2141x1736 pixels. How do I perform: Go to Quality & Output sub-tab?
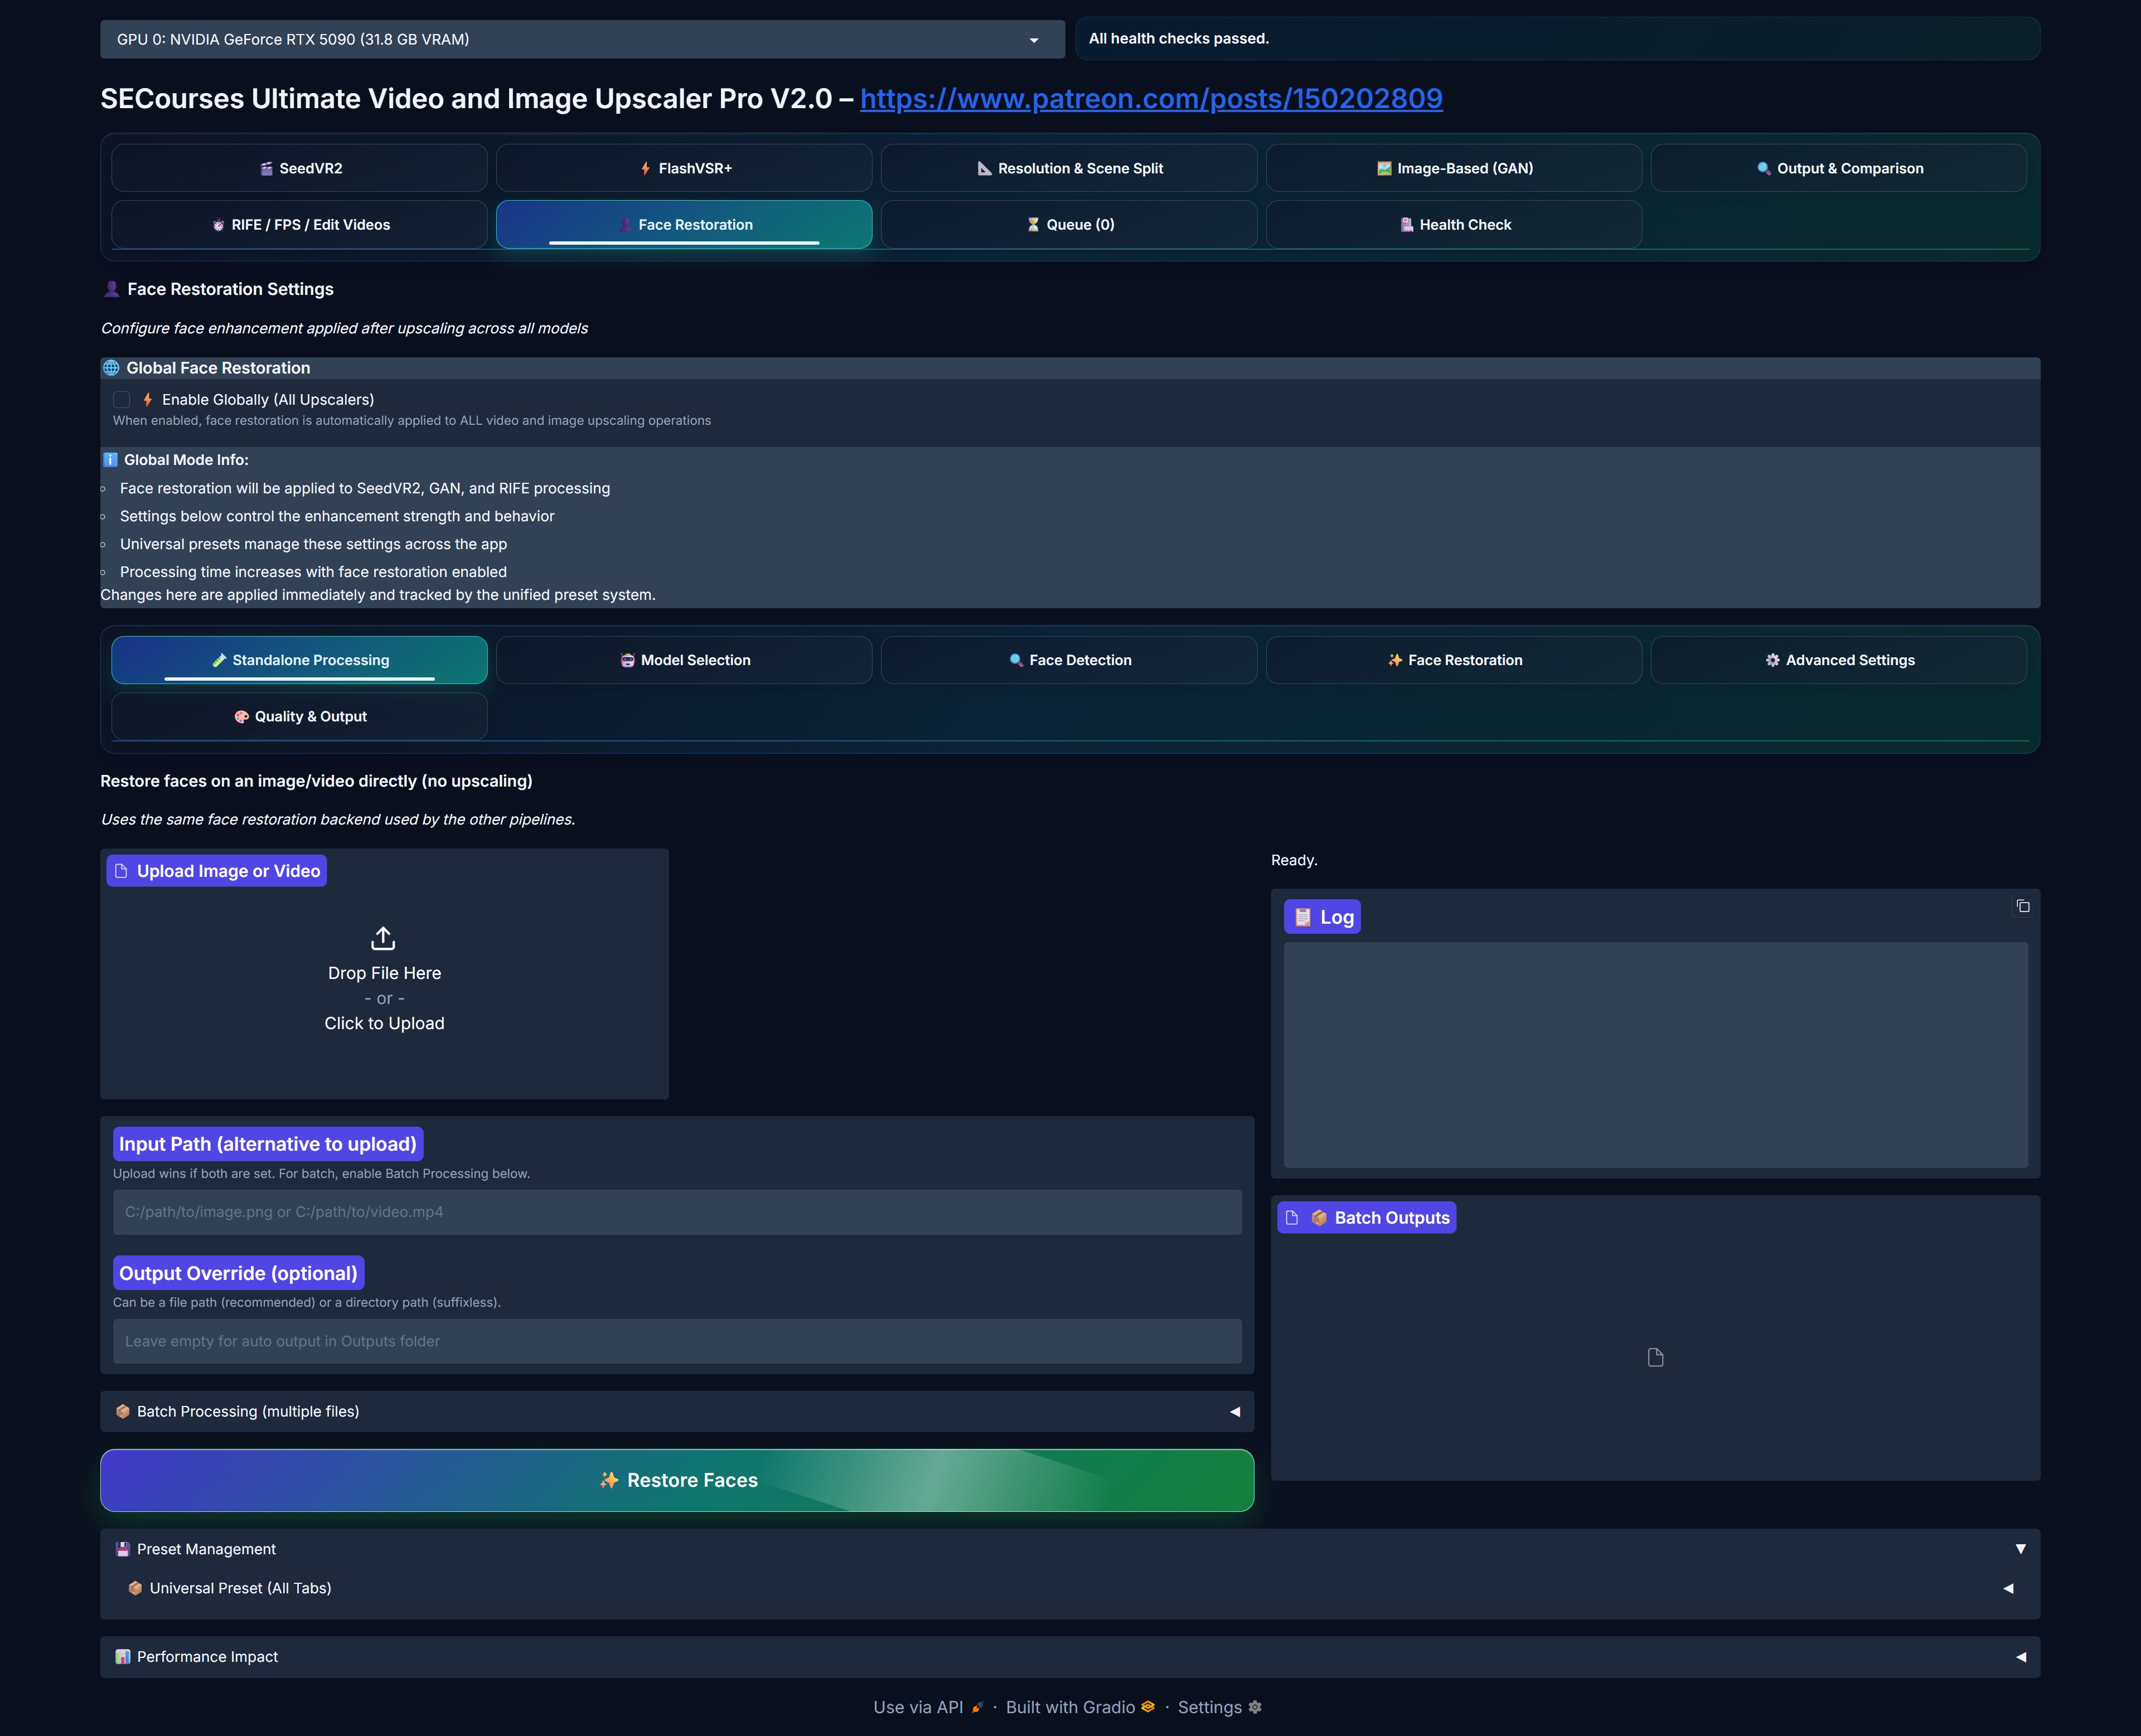(x=300, y=716)
